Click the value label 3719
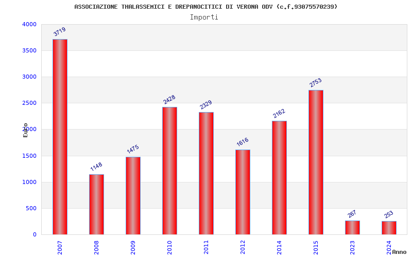The image size is (412, 257). tap(59, 31)
